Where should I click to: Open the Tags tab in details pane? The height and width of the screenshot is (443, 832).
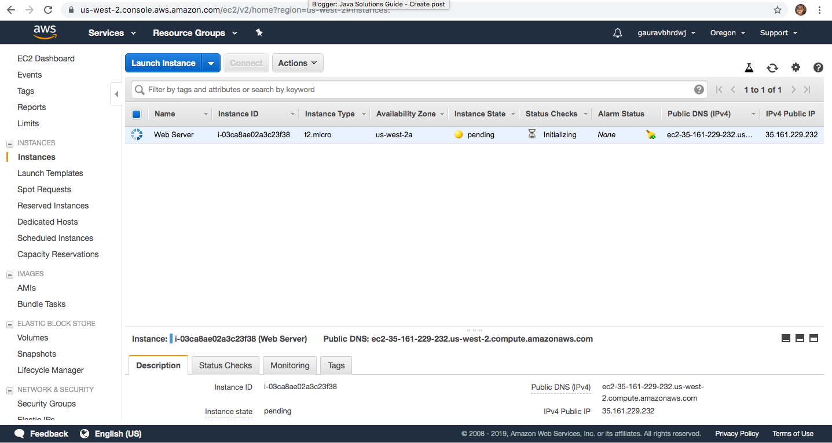(336, 365)
